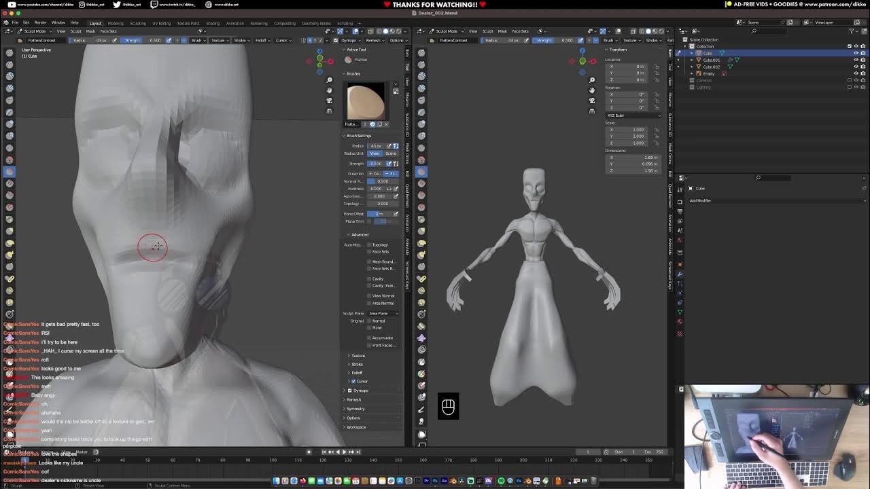This screenshot has width=870, height=489.
Task: Open the Render menu
Action: (41, 22)
